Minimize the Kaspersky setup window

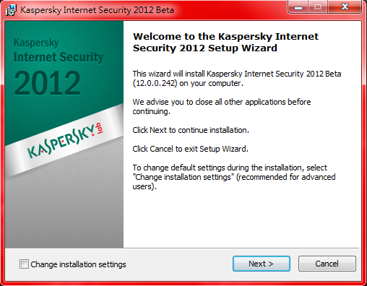click(x=298, y=7)
